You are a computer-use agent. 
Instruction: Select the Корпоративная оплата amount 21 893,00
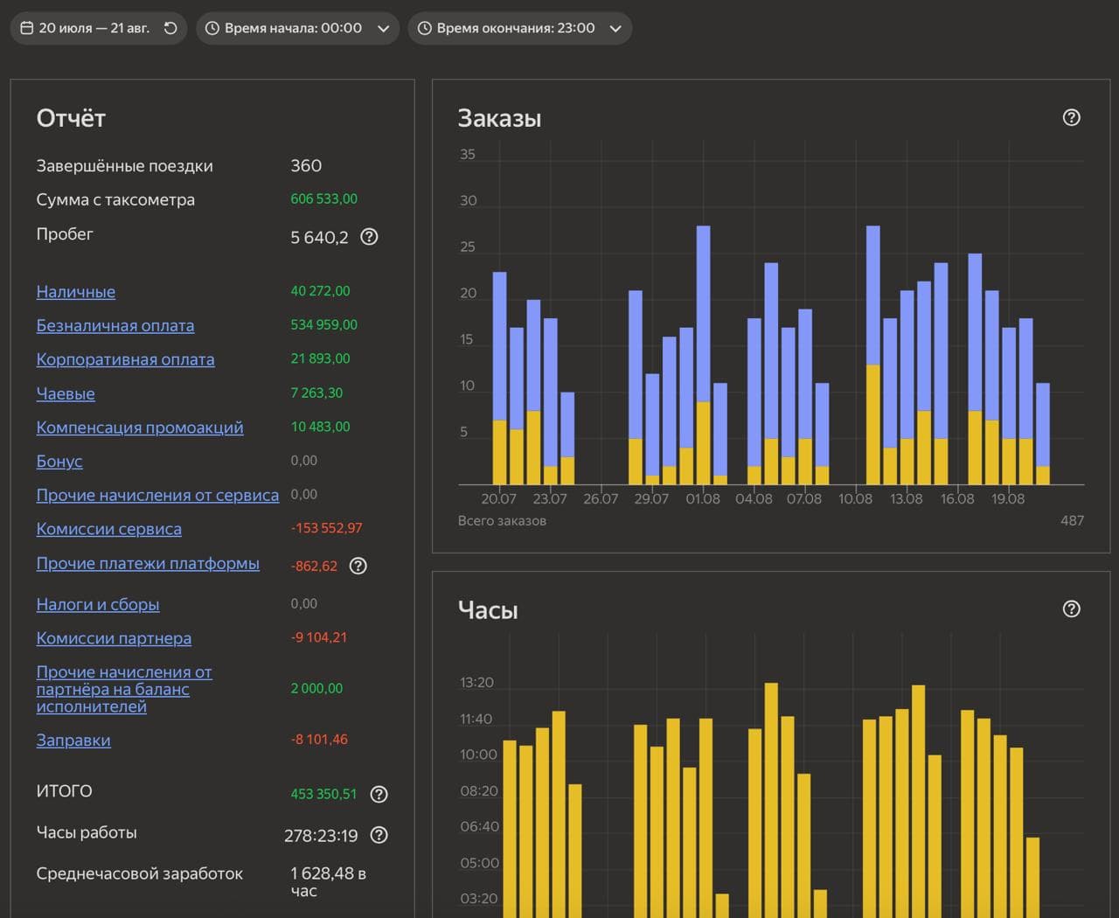[x=320, y=359]
